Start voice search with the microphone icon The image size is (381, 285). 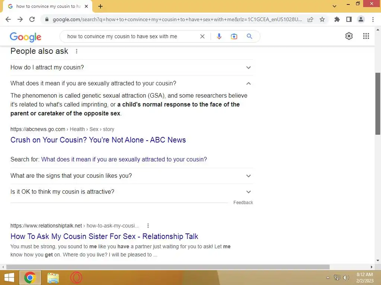(219, 36)
